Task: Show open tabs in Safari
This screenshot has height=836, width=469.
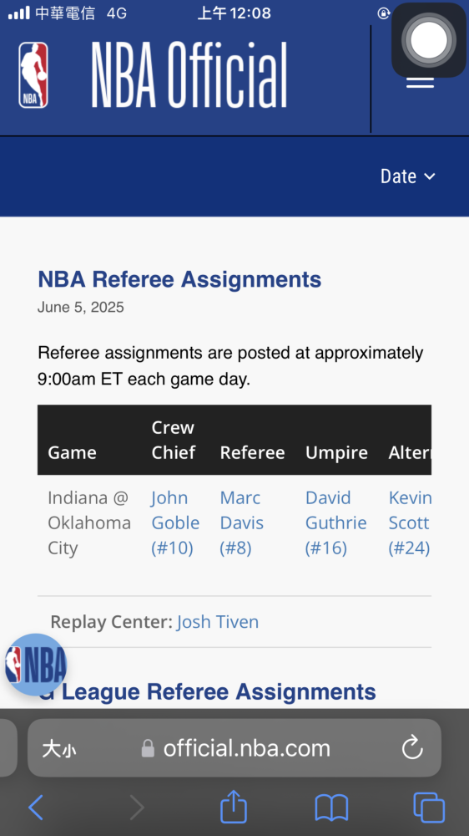Action: pos(429,808)
